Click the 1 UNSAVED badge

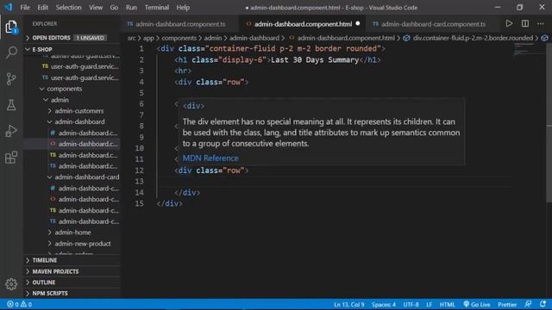[90, 38]
